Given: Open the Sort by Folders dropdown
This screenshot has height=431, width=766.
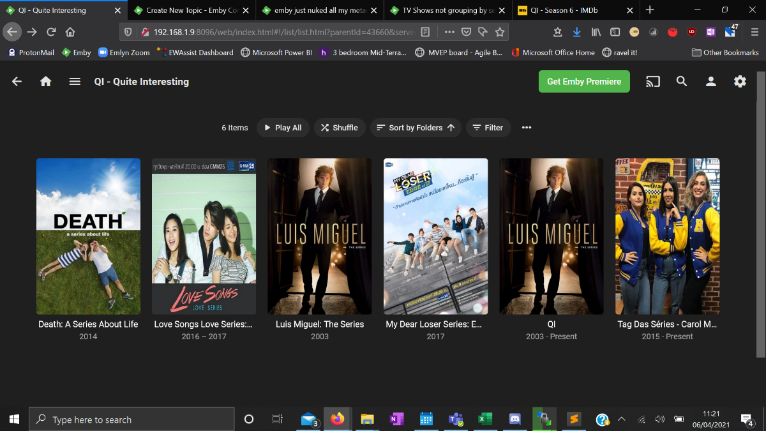Looking at the screenshot, I should tap(416, 128).
